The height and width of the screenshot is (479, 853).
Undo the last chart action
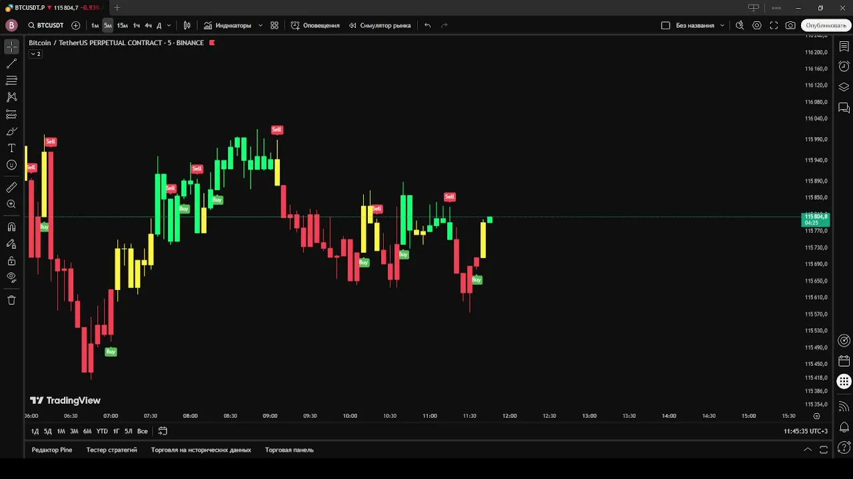[428, 25]
